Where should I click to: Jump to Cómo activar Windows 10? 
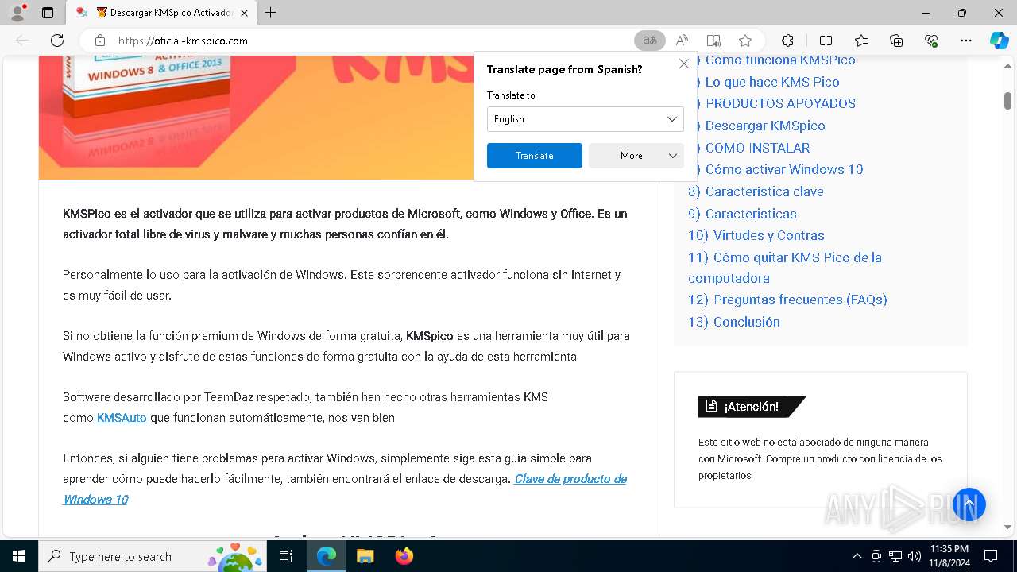point(783,169)
